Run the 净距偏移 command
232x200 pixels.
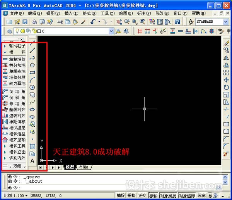pos(14,122)
